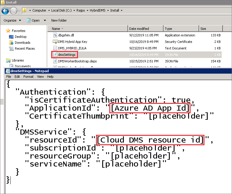This screenshot has height=194, width=232.
Task: Click the resourceGroup placeholder value
Action: (x=141, y=156)
